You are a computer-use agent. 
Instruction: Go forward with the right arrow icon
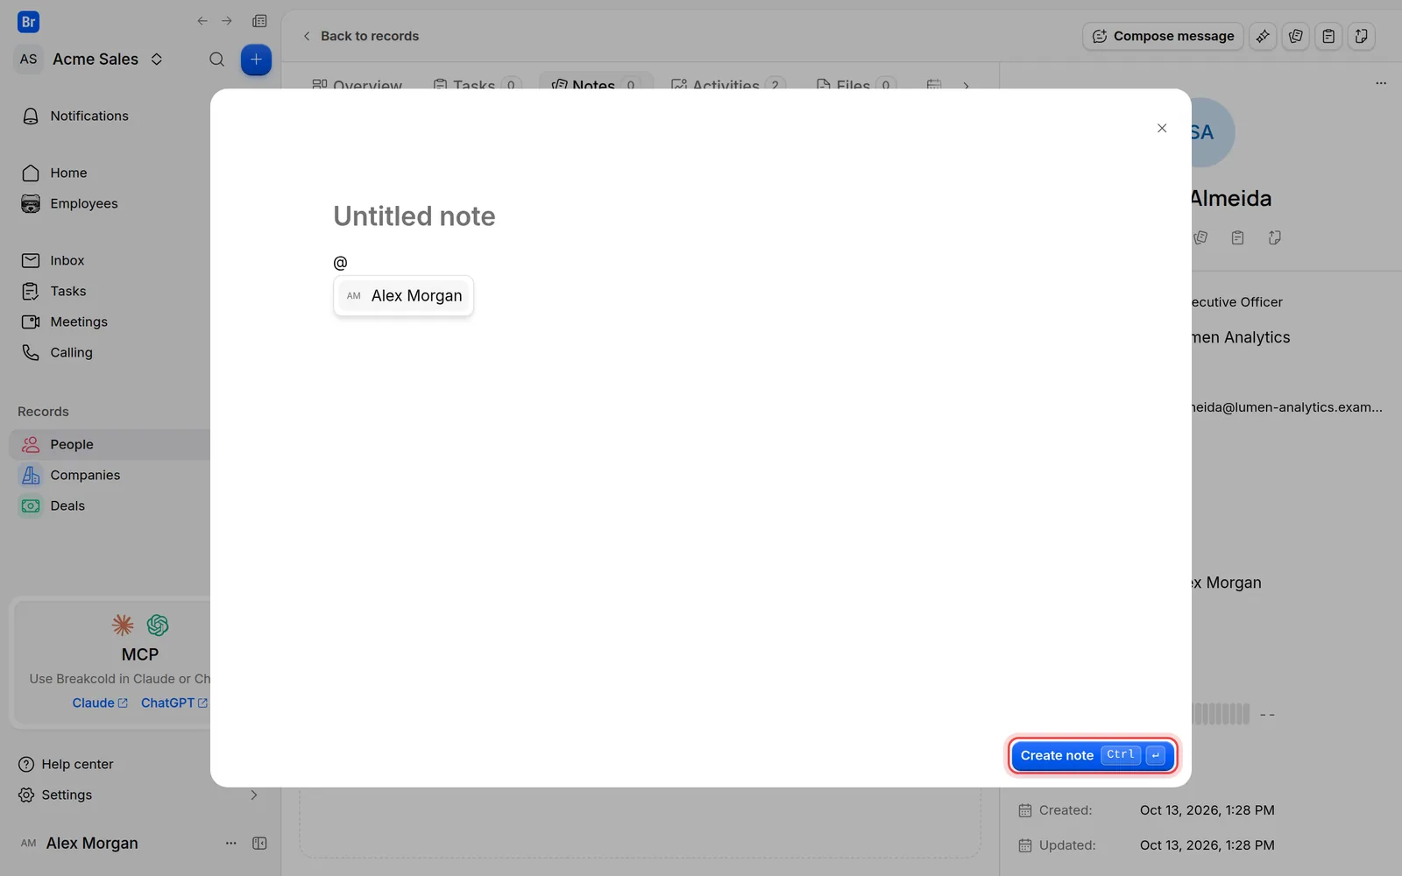coord(227,21)
